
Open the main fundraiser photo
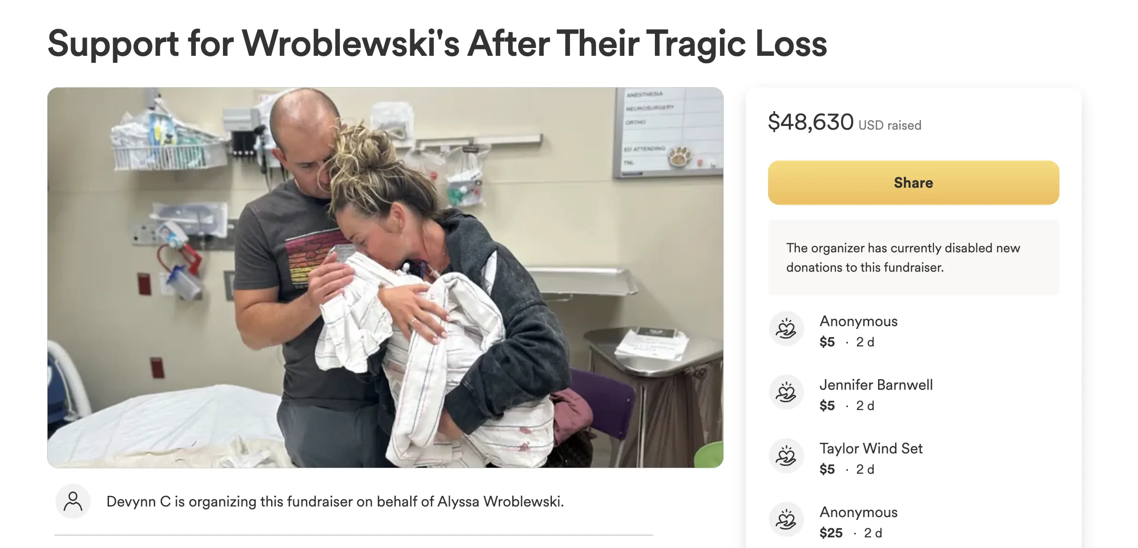pyautogui.click(x=385, y=278)
